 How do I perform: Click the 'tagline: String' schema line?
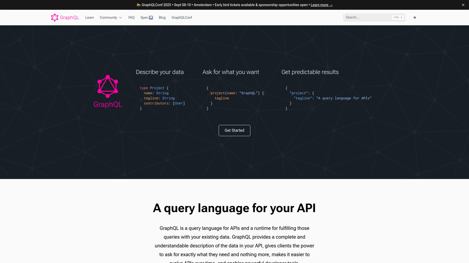tap(159, 98)
